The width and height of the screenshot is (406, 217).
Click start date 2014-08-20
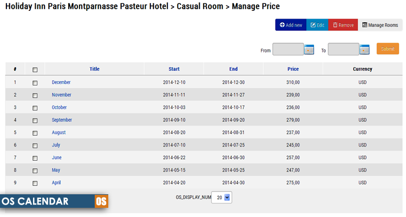pyautogui.click(x=174, y=133)
